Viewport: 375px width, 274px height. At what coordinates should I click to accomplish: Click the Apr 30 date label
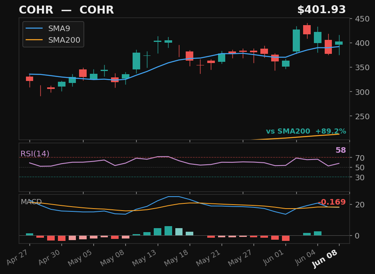click(50, 257)
